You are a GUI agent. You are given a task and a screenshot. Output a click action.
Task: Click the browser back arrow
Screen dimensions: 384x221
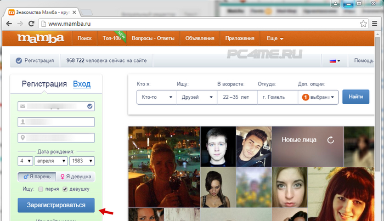(7, 24)
